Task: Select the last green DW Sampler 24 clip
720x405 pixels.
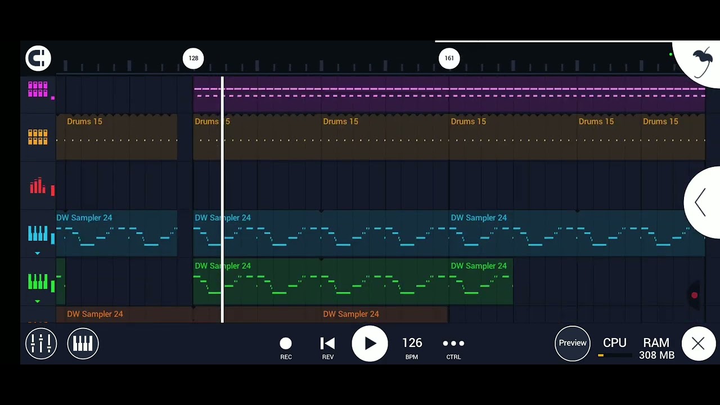Action: [x=481, y=281]
